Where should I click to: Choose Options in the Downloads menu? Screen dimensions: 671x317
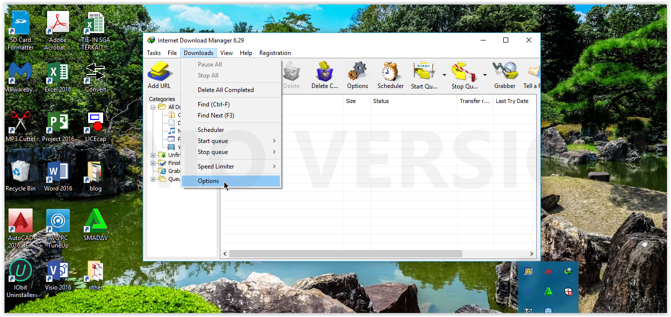coord(231,181)
